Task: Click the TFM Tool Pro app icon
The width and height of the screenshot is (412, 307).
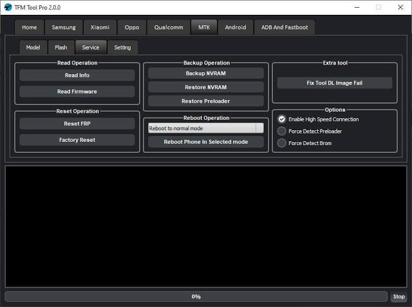Action: [8, 7]
